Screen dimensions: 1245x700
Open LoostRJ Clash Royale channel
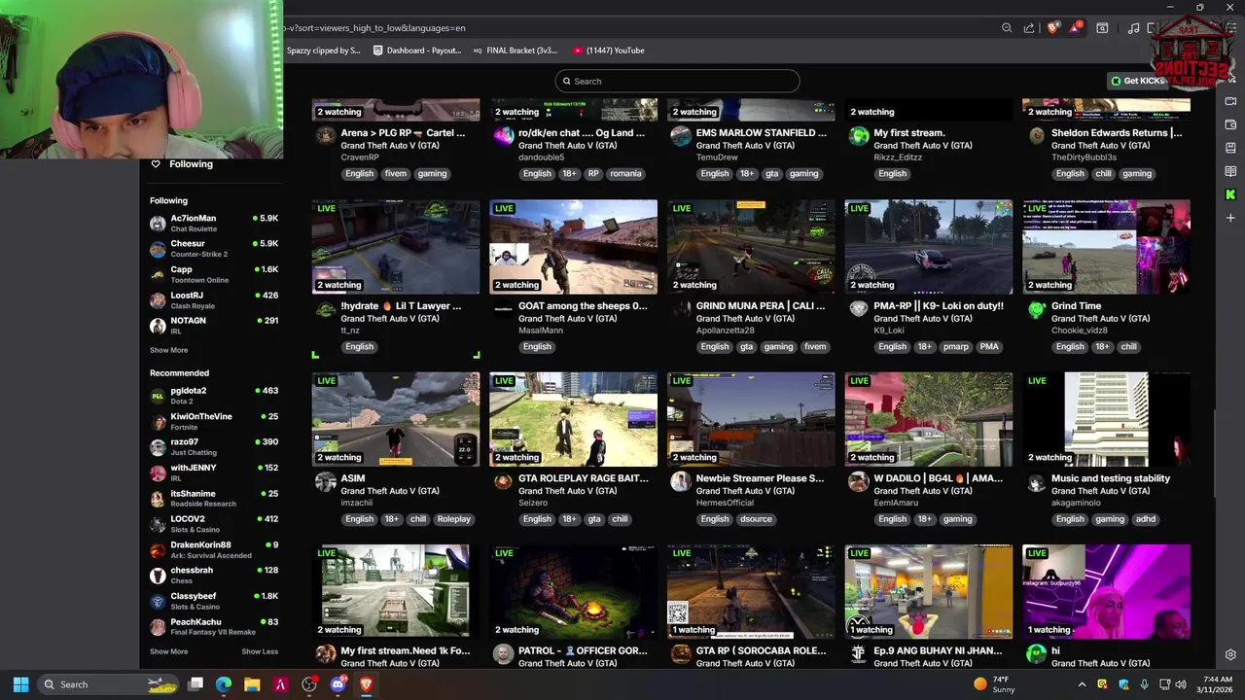[x=214, y=300]
